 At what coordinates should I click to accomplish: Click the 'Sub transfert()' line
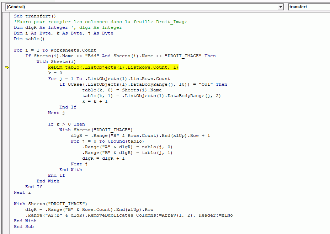35,16
